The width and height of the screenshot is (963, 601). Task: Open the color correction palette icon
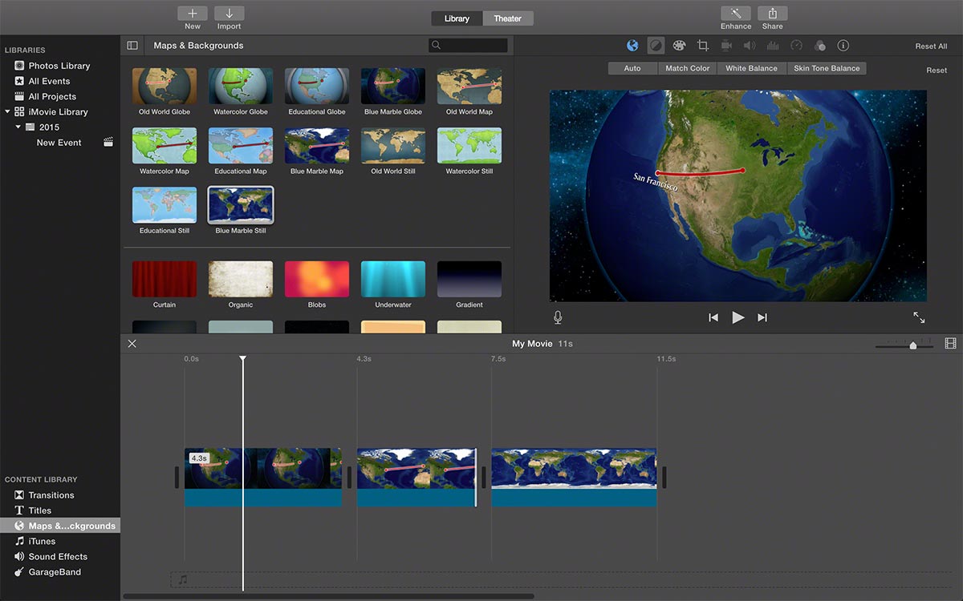679,46
